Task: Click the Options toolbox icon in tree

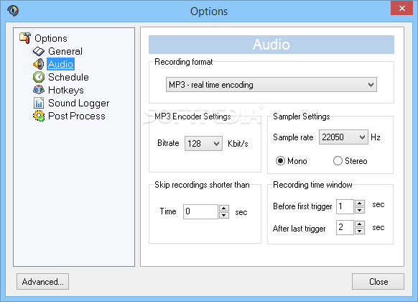Action: (x=25, y=38)
